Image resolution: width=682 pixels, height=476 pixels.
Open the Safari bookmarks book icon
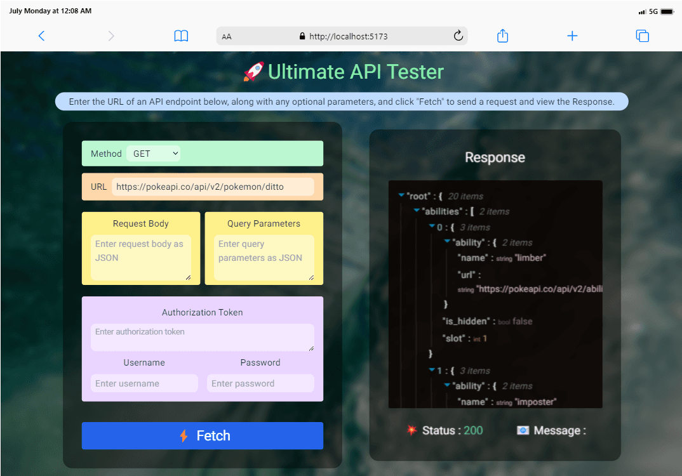(x=181, y=36)
